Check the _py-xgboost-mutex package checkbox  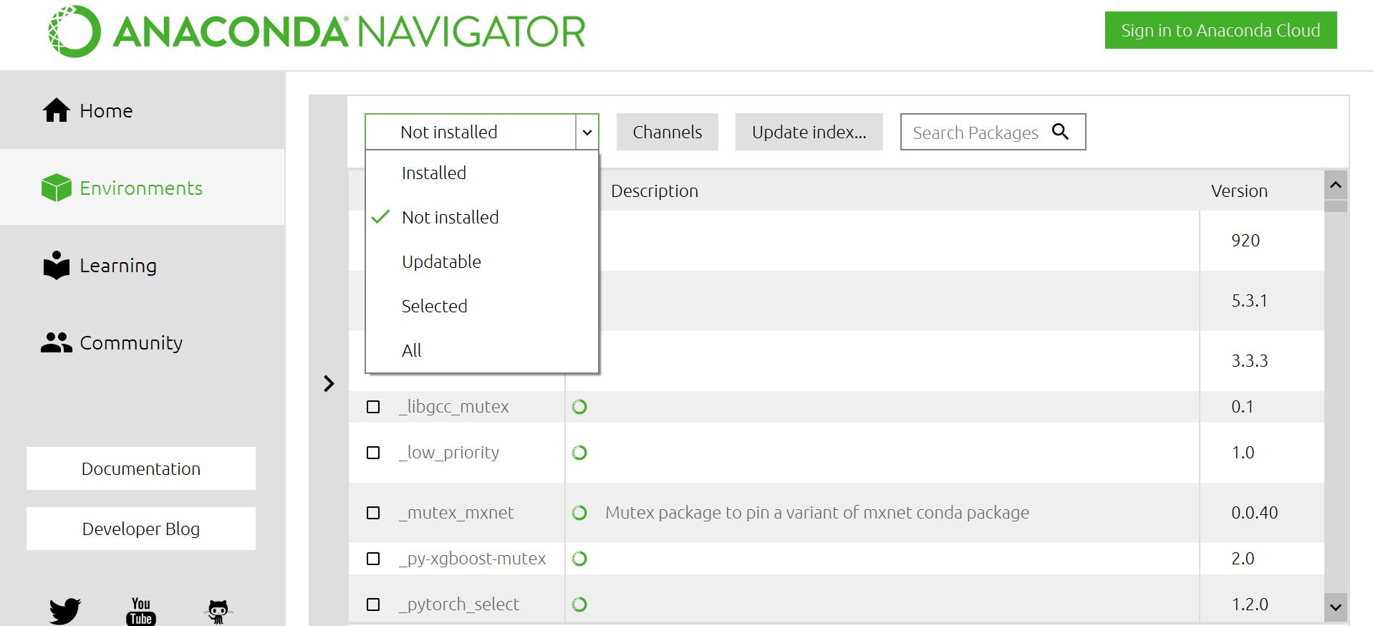point(373,559)
